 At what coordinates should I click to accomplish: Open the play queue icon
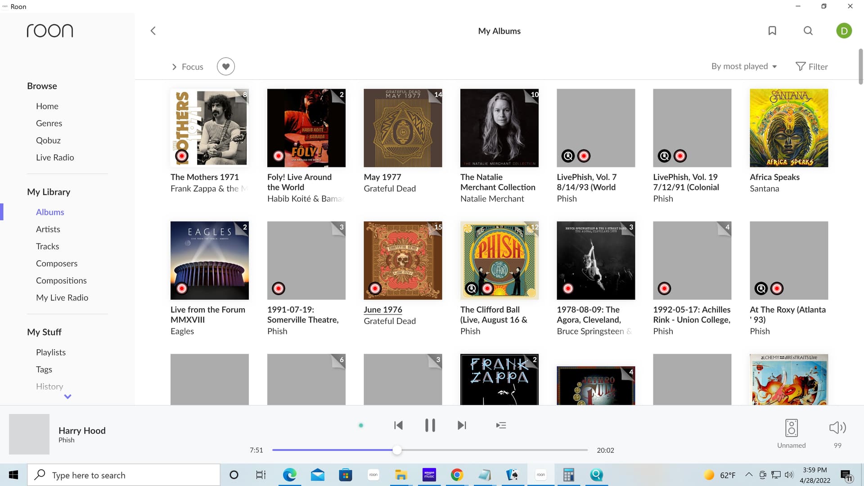[x=501, y=425]
